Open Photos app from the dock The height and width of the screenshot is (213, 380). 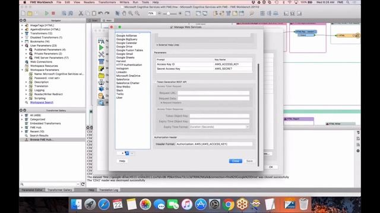click(145, 204)
